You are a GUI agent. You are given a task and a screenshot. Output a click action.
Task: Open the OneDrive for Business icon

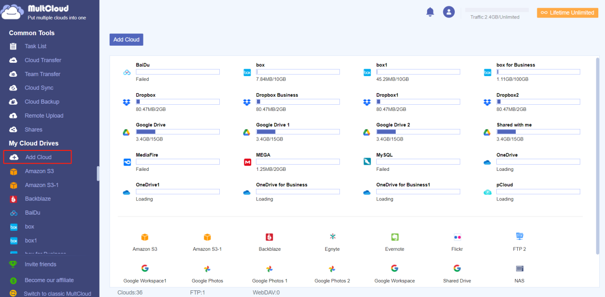point(247,192)
